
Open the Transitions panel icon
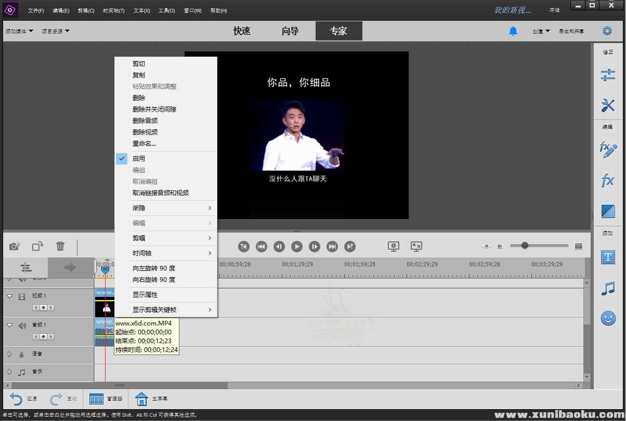click(x=607, y=211)
